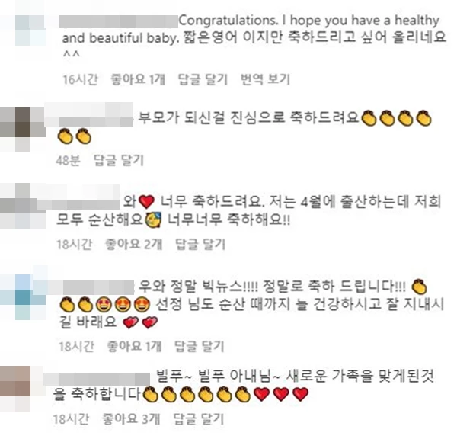Open avatar next to the 너무 축하드려요 comment
457x439 pixels.
point(23,206)
